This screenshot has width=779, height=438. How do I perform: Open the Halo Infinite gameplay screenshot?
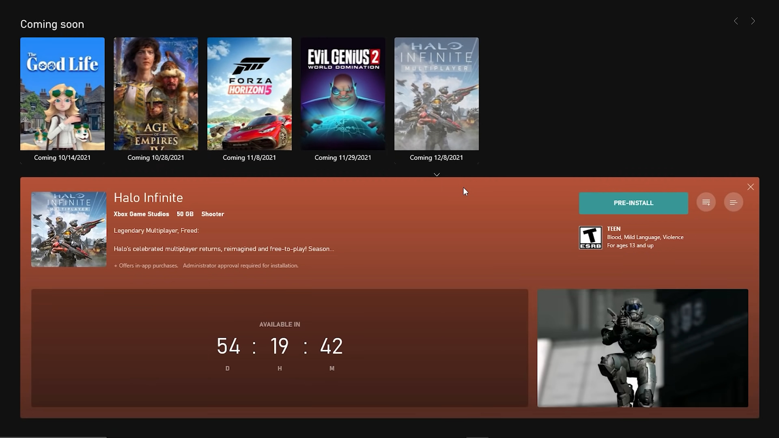642,348
